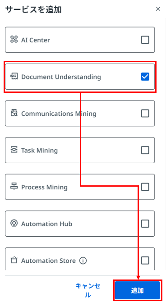Click the Communications Mining icon
This screenshot has height=307, width=166.
[14, 113]
